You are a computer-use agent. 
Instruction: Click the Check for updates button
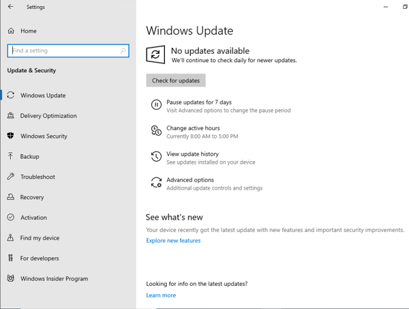(176, 80)
